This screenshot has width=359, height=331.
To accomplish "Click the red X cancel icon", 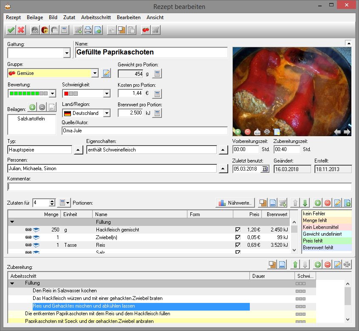I will [x=21, y=30].
